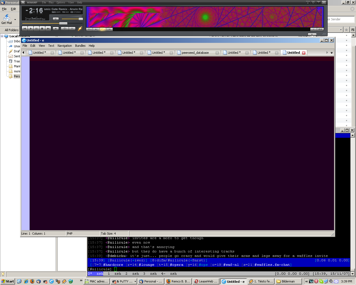Expand quick launch overflow chevron
This screenshot has width=356, height=285.
point(81,281)
